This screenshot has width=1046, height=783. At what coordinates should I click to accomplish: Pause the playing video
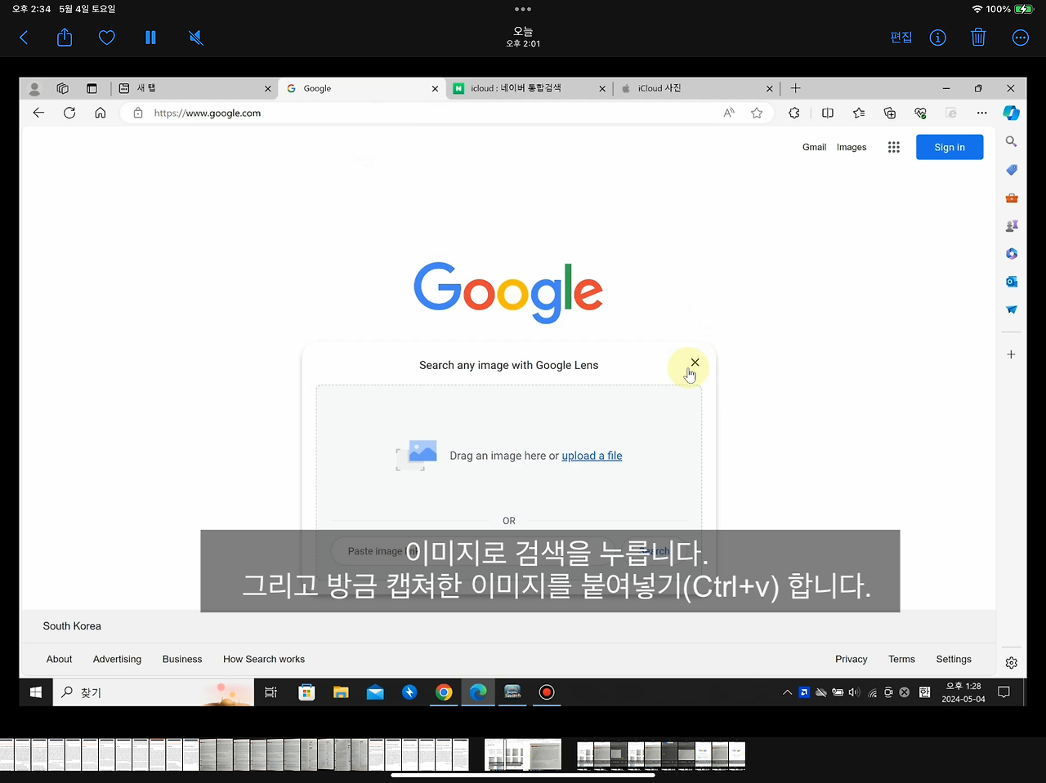click(x=150, y=38)
